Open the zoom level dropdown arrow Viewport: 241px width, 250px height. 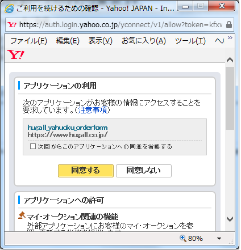219,239
